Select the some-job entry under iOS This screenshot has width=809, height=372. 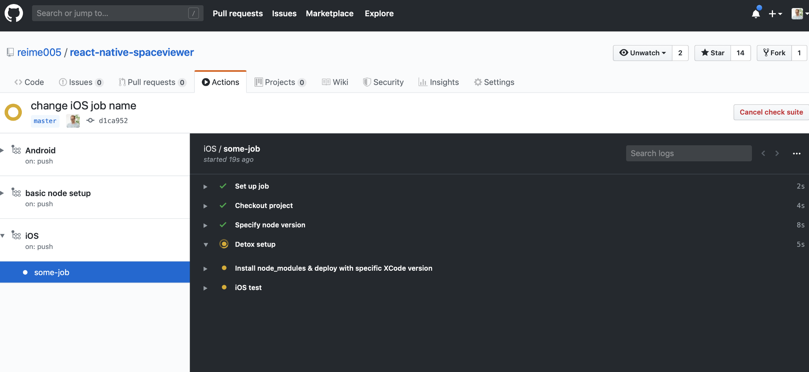pyautogui.click(x=51, y=272)
